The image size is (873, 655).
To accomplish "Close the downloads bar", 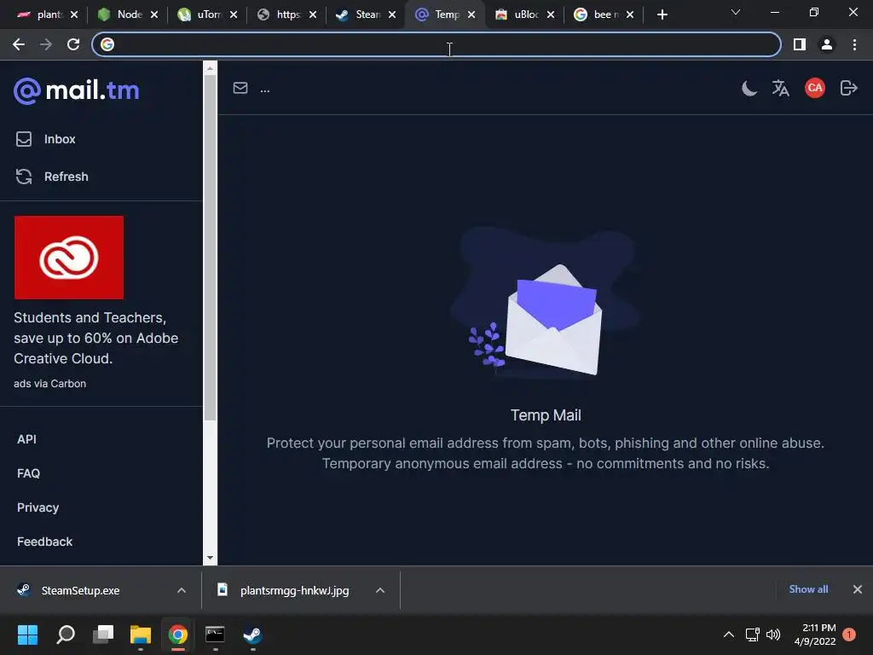I will coord(858,589).
